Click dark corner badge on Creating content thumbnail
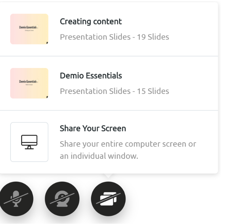The image size is (229, 224). (47, 43)
